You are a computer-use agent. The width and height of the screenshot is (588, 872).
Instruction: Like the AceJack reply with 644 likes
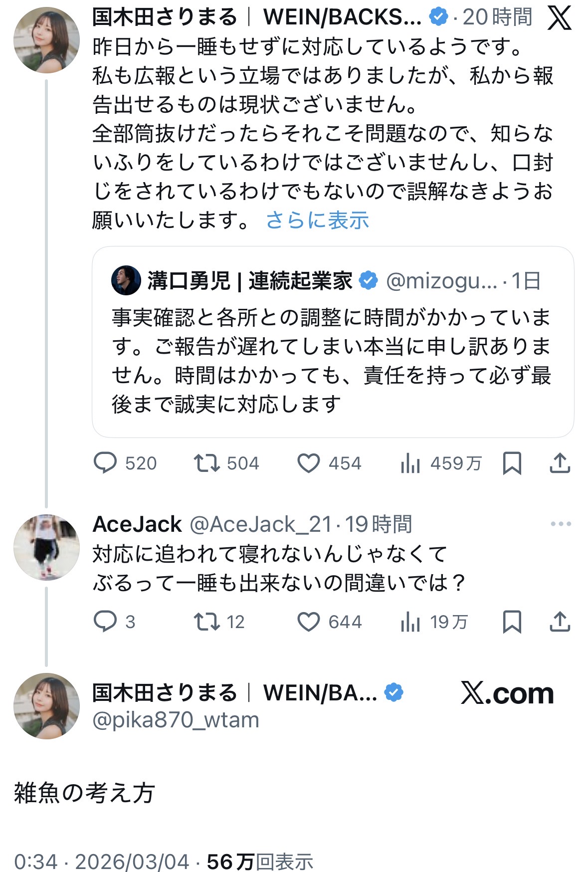[x=309, y=622]
